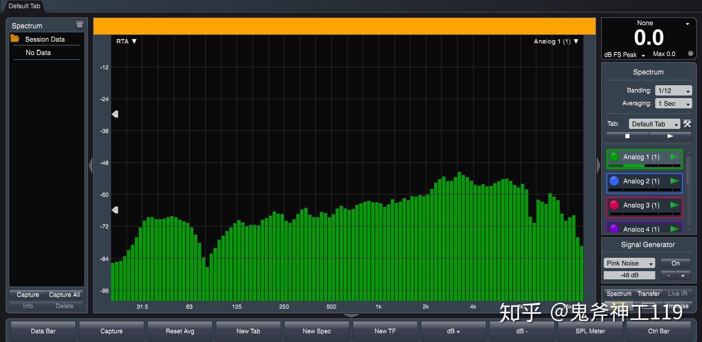Click the 0.0 level meter readout
The image size is (702, 342).
(649, 38)
